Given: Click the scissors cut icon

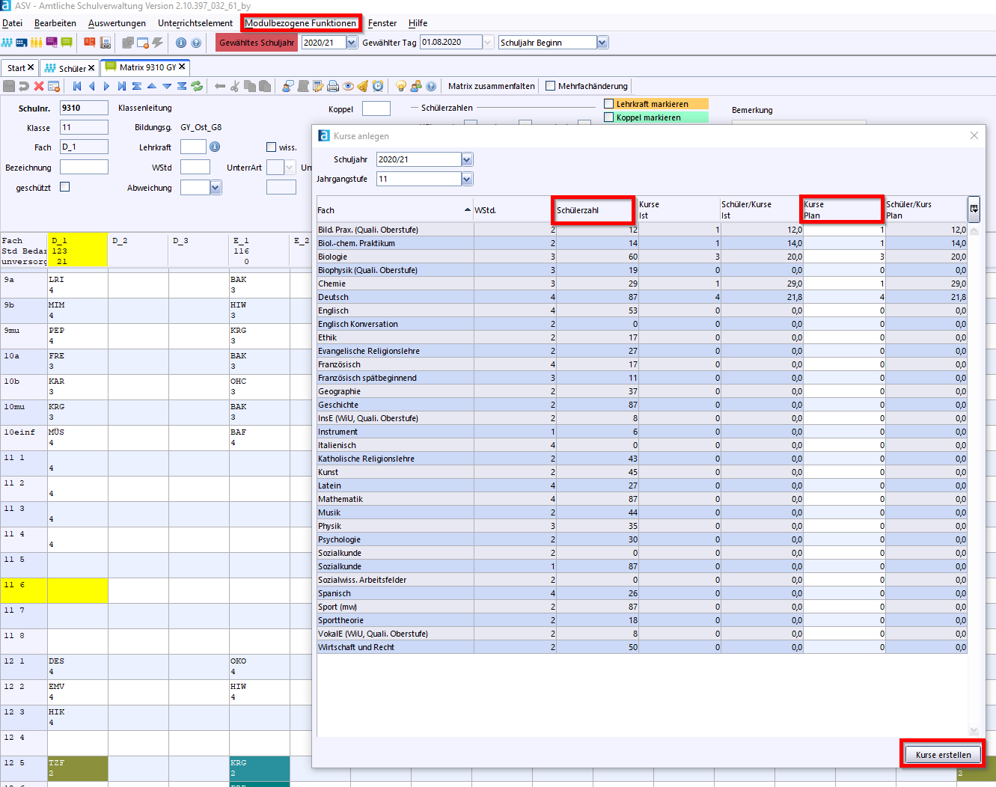Looking at the screenshot, I should coord(234,86).
